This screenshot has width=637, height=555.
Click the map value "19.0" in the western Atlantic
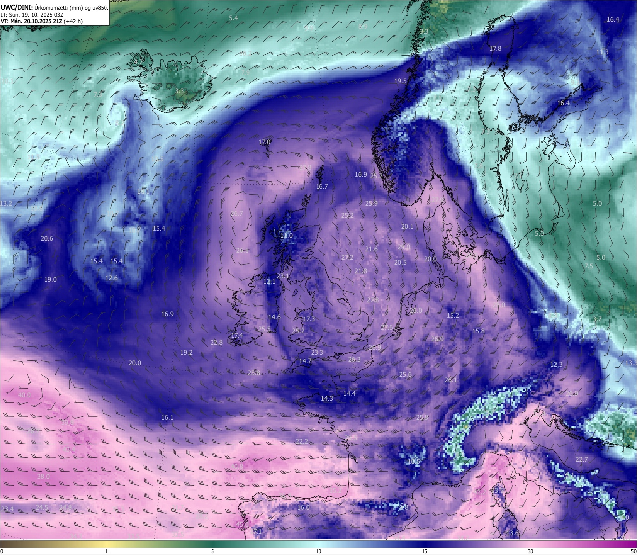[x=50, y=280]
